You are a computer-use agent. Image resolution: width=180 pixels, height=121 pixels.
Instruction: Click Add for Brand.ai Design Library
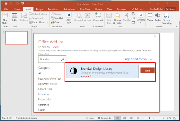(x=147, y=71)
